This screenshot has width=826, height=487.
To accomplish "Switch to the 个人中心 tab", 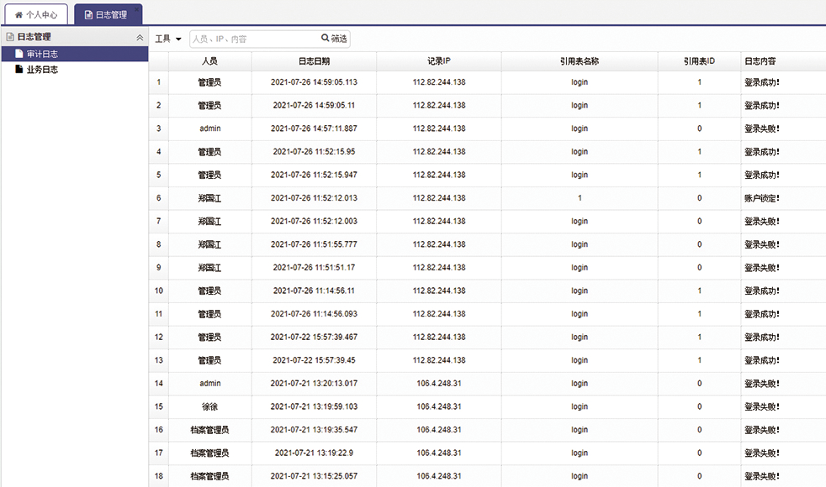I will (x=36, y=15).
